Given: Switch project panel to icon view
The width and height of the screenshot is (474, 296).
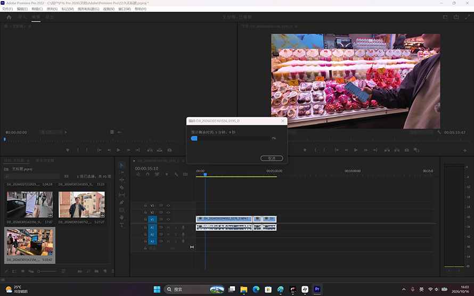Looking at the screenshot, I should pos(23,271).
